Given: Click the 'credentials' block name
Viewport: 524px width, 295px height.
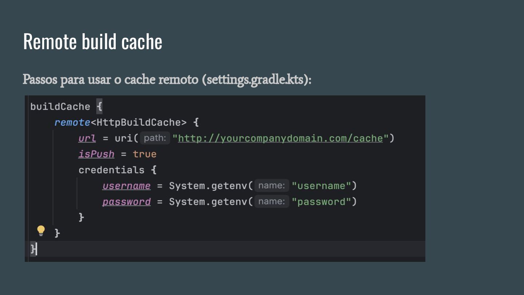Looking at the screenshot, I should 111,170.
